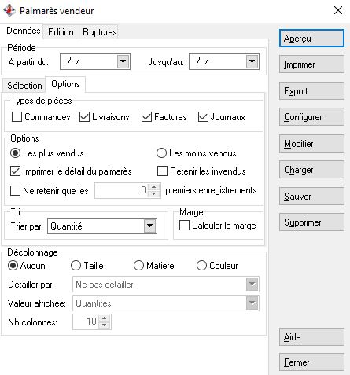This screenshot has height=375, width=350.
Task: Select the Couleur décolonnage radio option
Action: pyautogui.click(x=201, y=266)
